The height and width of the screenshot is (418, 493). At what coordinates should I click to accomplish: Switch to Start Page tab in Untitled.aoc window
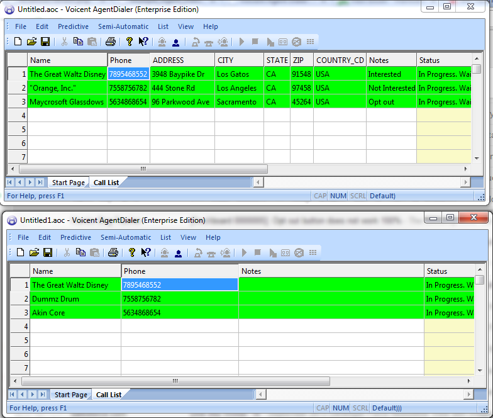tap(68, 183)
